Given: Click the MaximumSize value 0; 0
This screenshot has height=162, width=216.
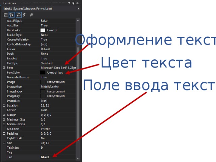Looking at the screenshot, I should [x=43, y=119].
